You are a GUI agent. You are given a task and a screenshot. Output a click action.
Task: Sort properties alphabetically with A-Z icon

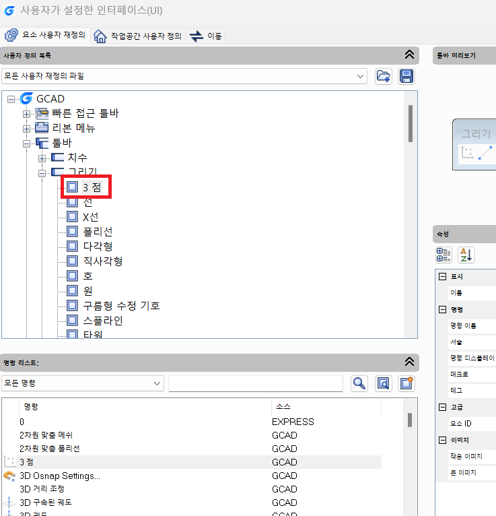point(466,255)
